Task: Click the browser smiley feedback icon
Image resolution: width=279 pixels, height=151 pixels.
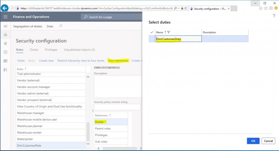Action: point(276,8)
